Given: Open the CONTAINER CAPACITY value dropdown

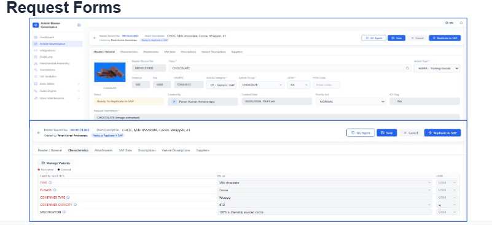Looking at the screenshot, I should click(x=324, y=205).
